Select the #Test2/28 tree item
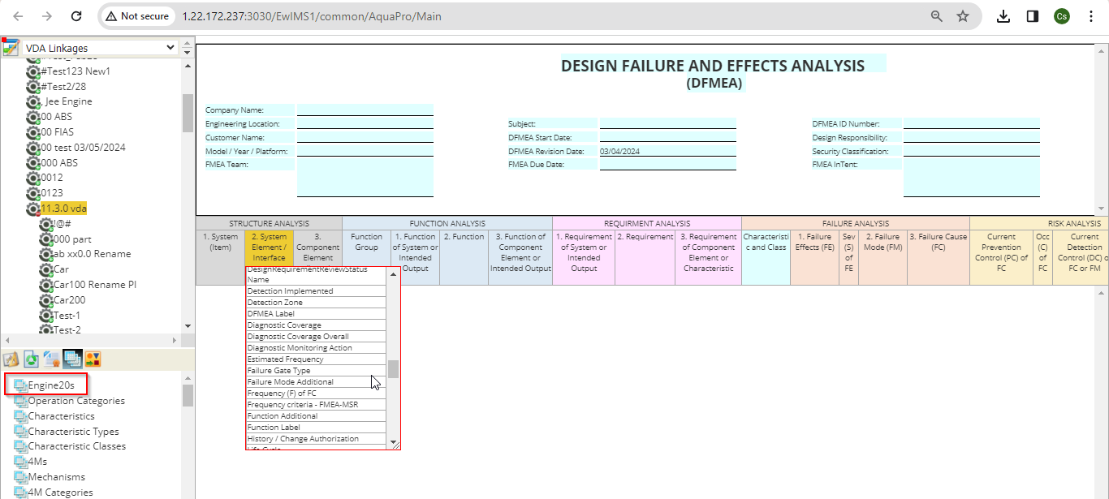This screenshot has height=499, width=1109. click(63, 87)
